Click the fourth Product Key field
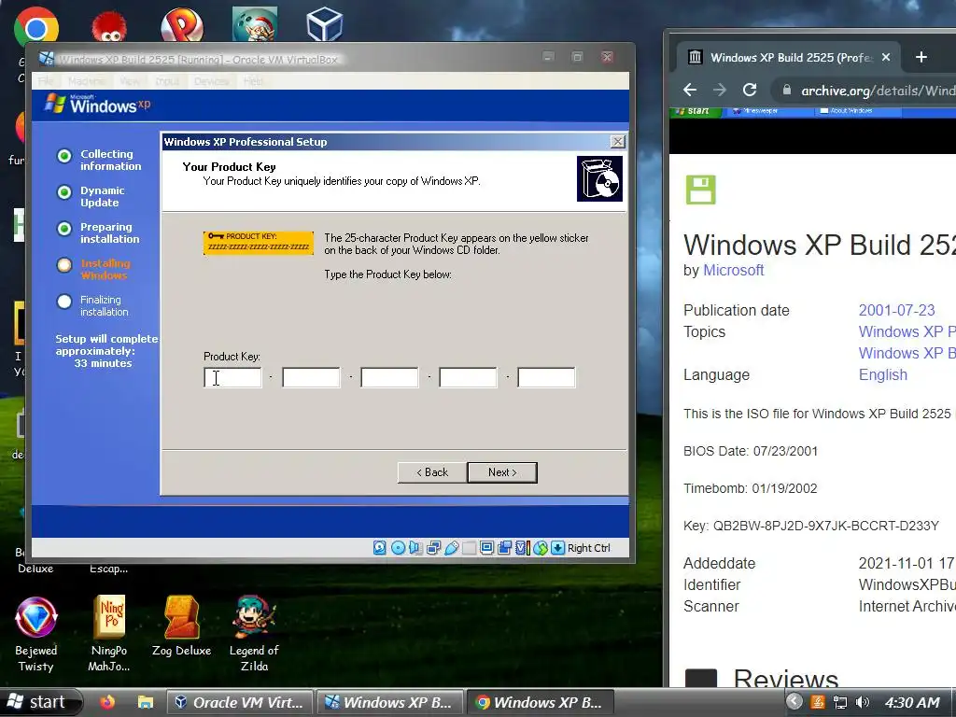 [x=469, y=377]
